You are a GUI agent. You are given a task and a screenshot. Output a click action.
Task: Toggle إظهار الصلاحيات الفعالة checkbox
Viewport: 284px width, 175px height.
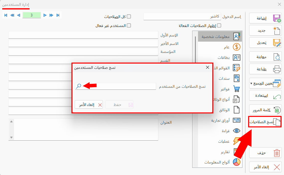pos(219,25)
